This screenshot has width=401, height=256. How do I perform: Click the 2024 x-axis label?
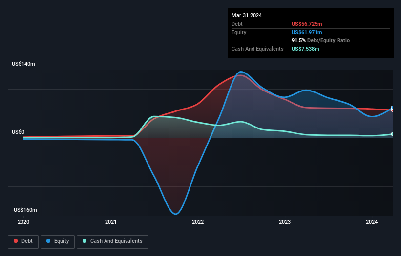372,222
